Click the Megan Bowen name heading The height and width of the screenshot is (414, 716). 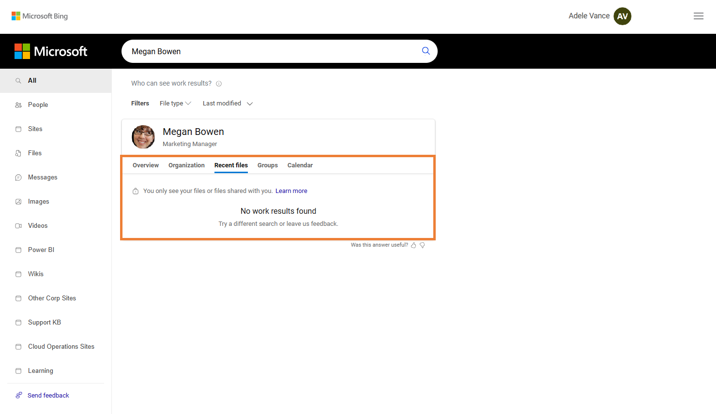pos(193,132)
